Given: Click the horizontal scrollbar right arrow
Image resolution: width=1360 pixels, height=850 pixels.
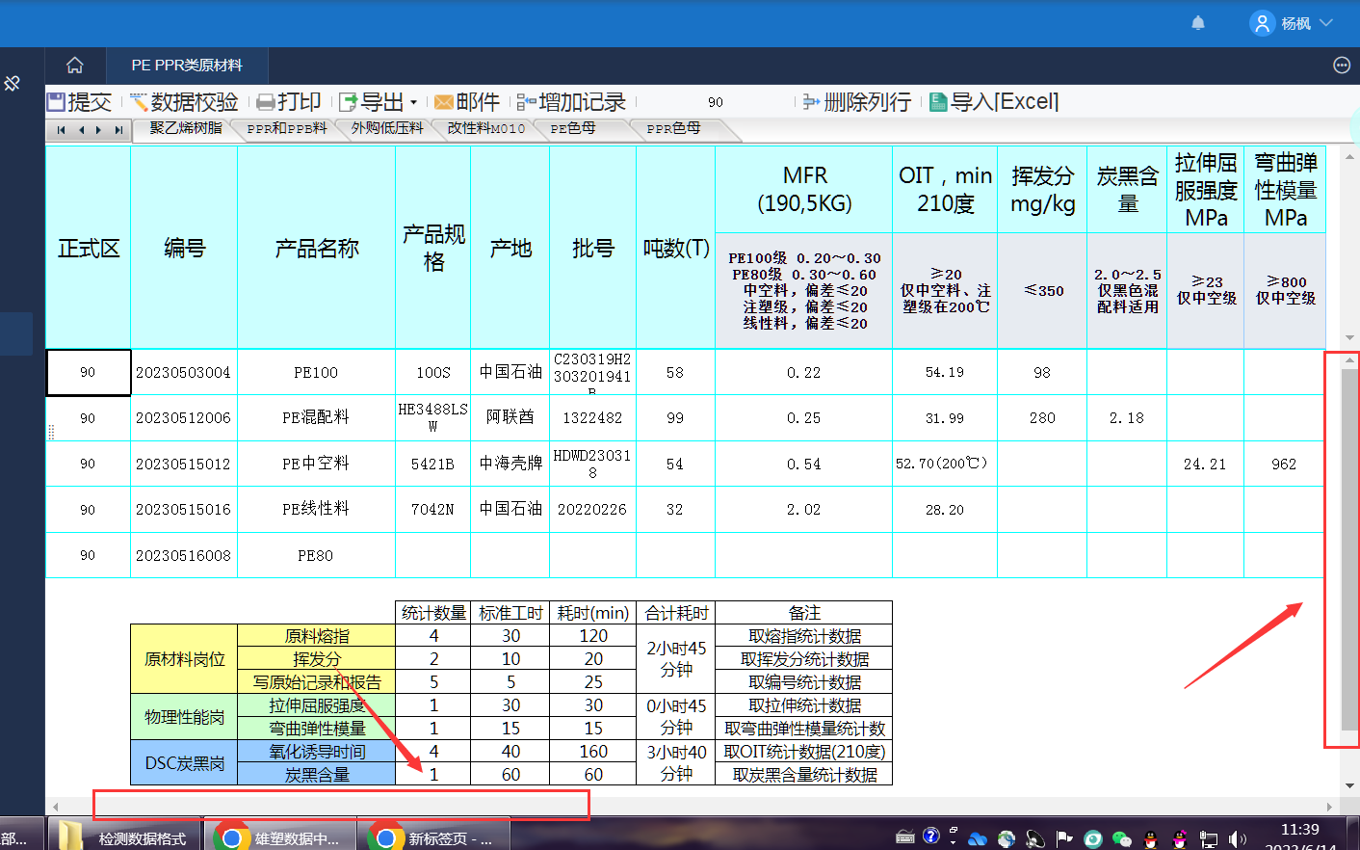Looking at the screenshot, I should [x=1330, y=807].
